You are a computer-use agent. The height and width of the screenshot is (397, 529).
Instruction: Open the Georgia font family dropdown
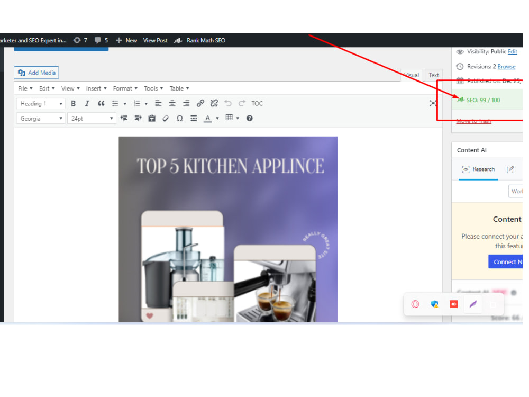(41, 119)
